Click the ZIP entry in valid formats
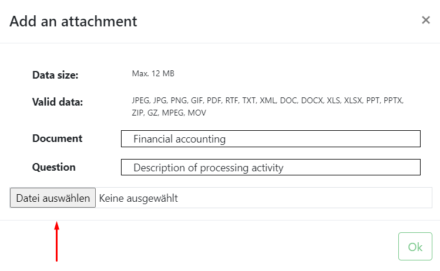The image size is (440, 271). point(137,113)
